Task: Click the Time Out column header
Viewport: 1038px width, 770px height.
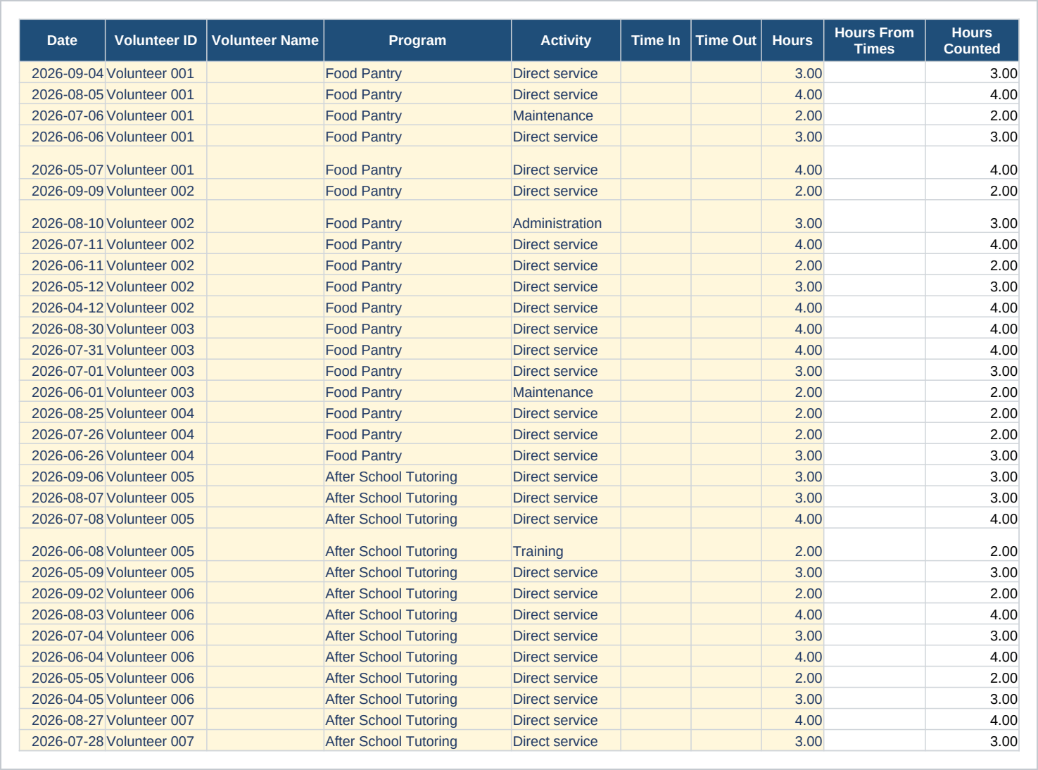Action: (726, 41)
